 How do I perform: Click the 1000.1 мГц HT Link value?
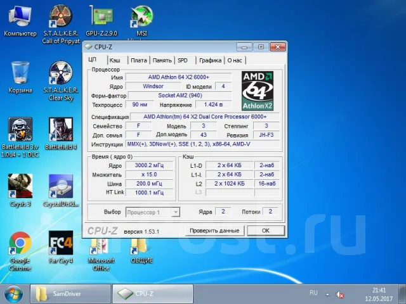coord(149,193)
